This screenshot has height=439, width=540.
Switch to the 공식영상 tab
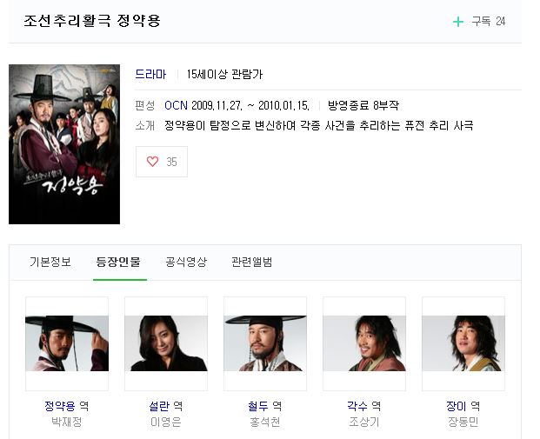coord(186,262)
